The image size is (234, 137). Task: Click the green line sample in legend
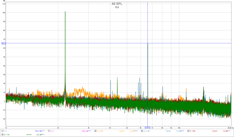[29, 135]
